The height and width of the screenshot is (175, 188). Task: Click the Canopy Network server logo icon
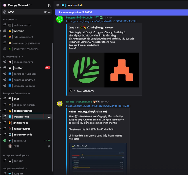tap(5, 5)
